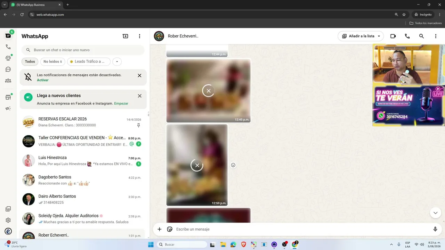Open the conversation three-dot menu
The image size is (445, 250).
click(436, 36)
